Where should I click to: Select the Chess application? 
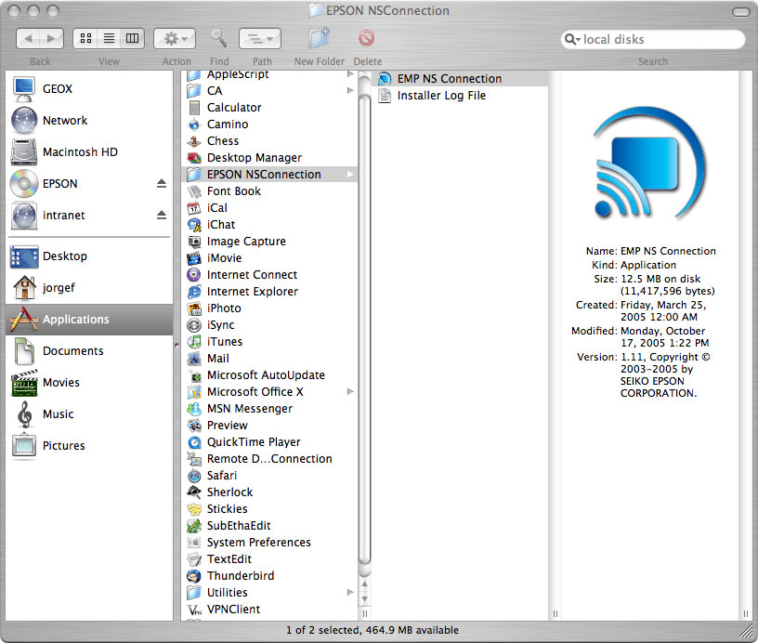pos(269,140)
